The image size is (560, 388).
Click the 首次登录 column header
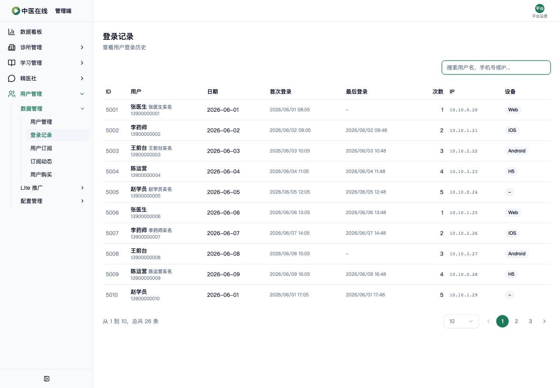(x=280, y=92)
